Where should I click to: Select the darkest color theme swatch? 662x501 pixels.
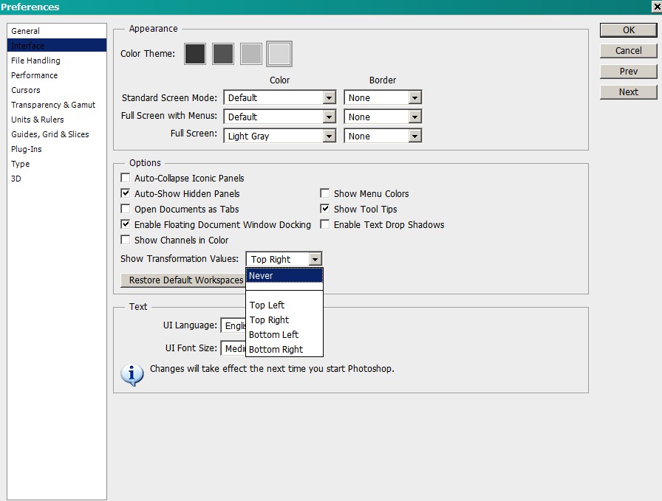[195, 54]
